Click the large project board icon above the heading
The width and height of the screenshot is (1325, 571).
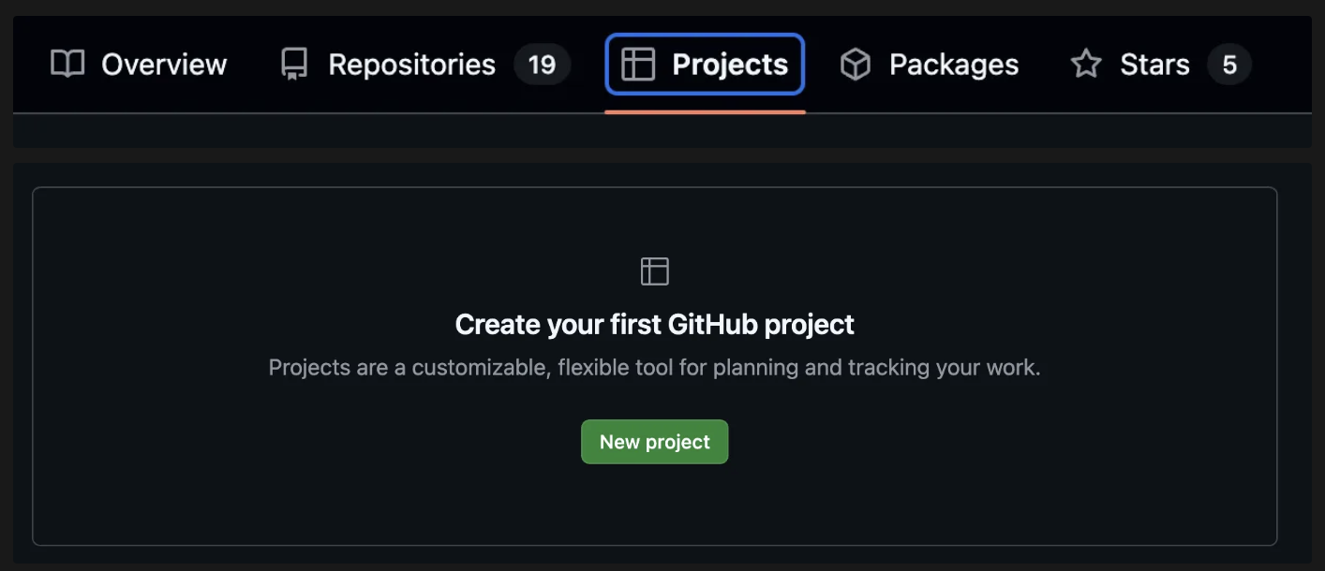[654, 271]
